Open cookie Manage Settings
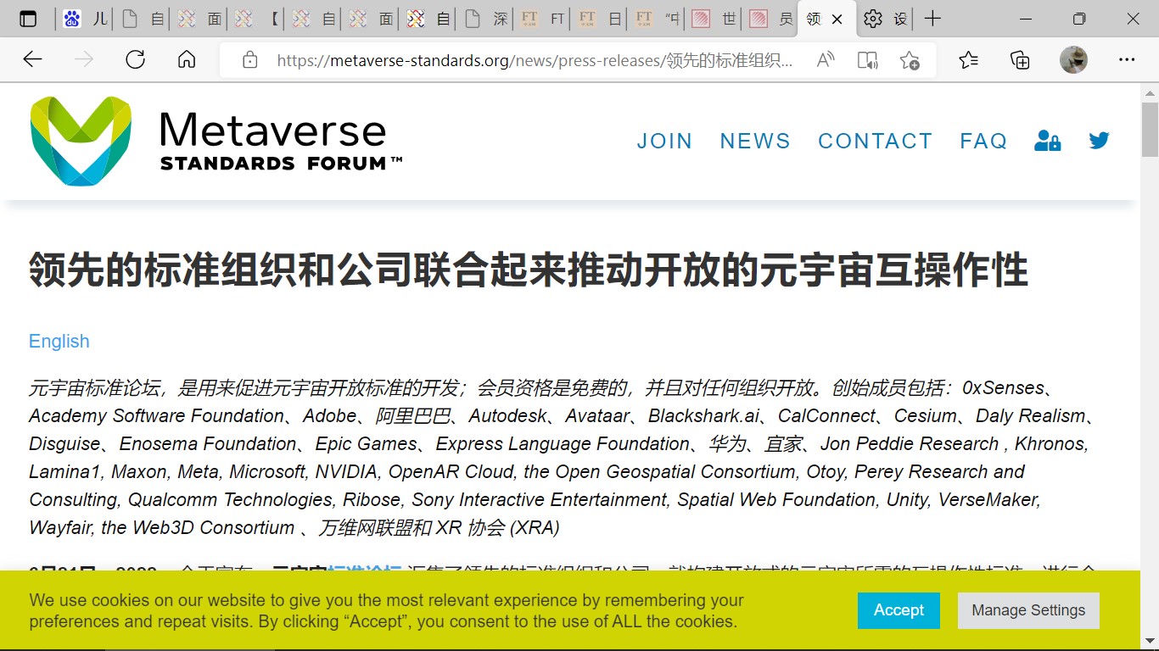This screenshot has height=651, width=1159. pyautogui.click(x=1028, y=610)
